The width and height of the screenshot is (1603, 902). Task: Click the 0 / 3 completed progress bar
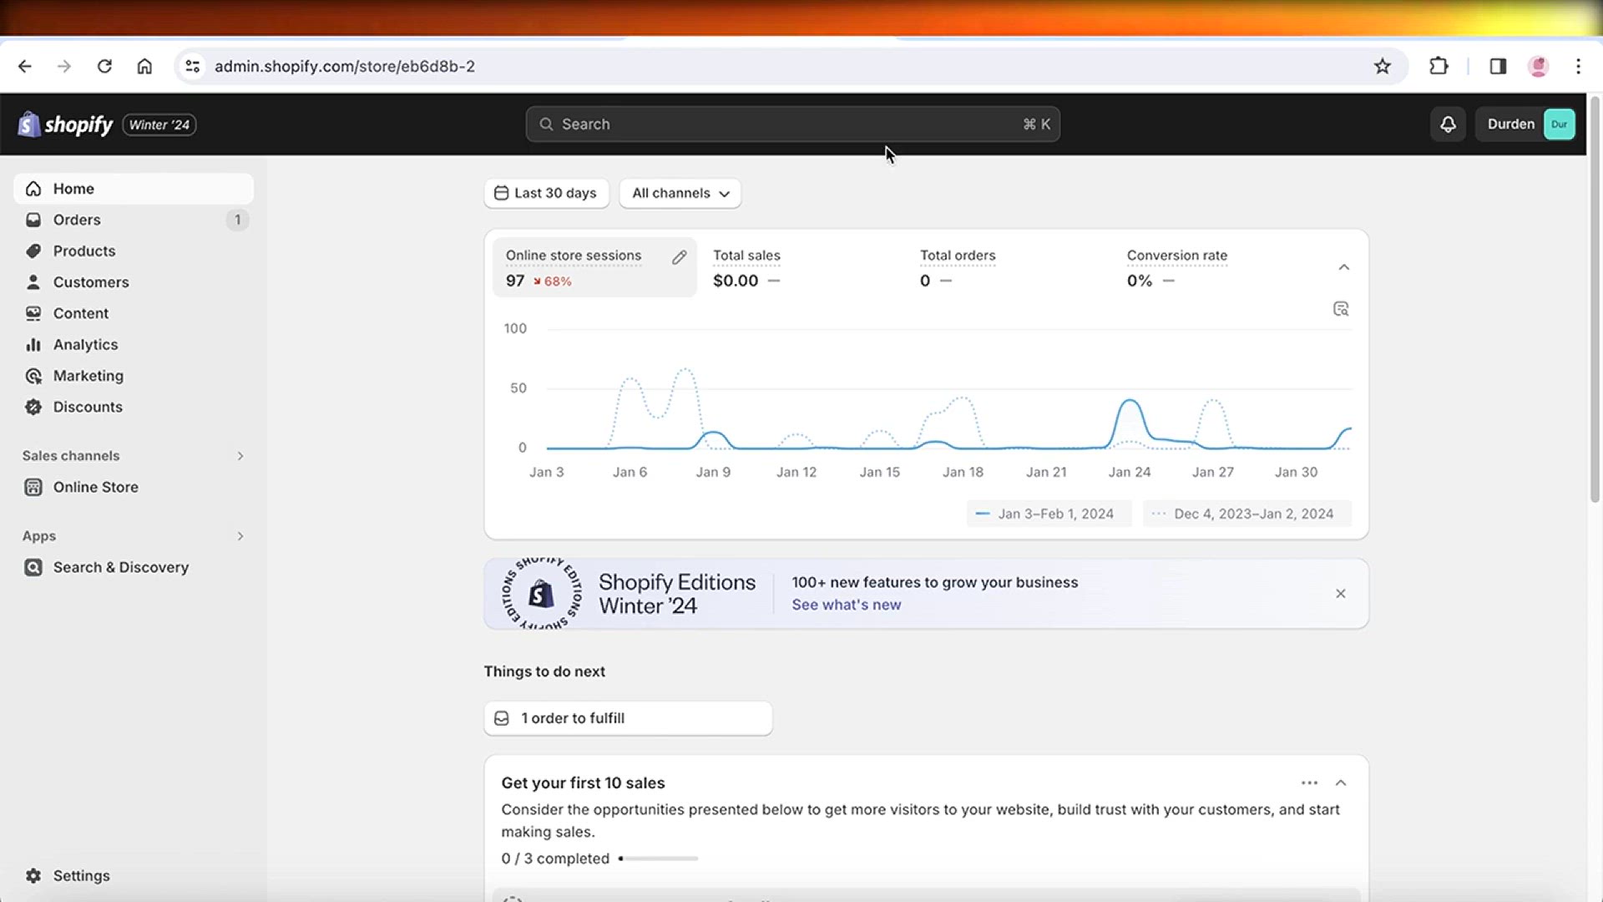point(658,859)
